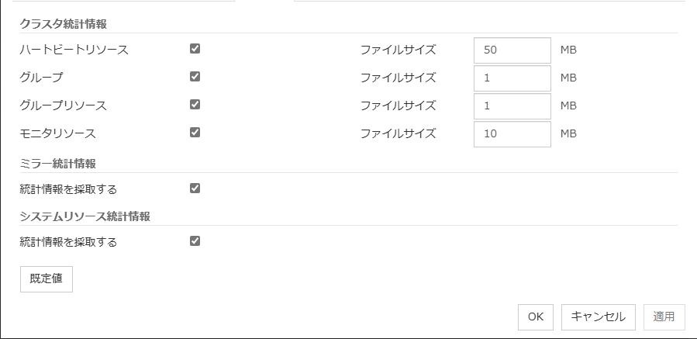Click the システムリソース統計情報 section heading
Screen dimensions: 697x339
[x=85, y=216]
